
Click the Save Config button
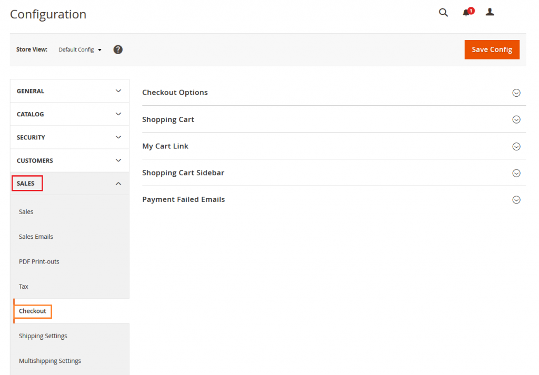[492, 49]
